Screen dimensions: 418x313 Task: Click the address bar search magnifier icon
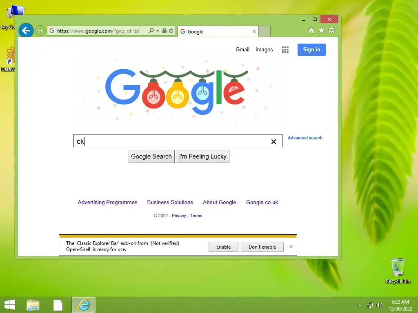tap(151, 31)
